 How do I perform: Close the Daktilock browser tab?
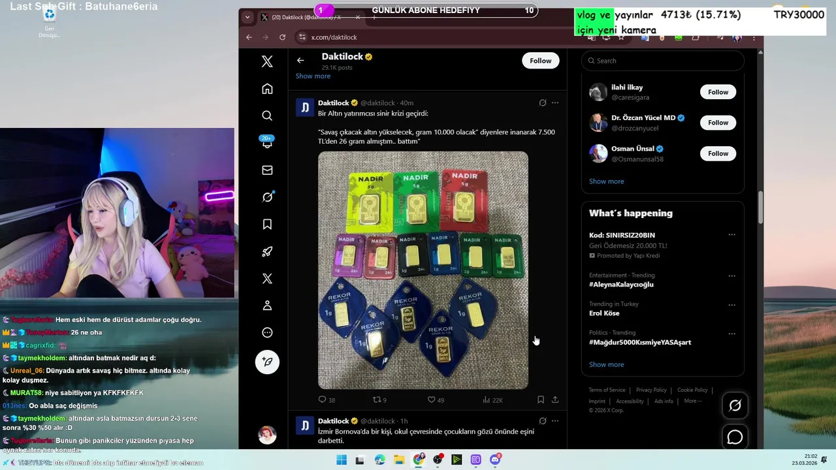pyautogui.click(x=357, y=18)
